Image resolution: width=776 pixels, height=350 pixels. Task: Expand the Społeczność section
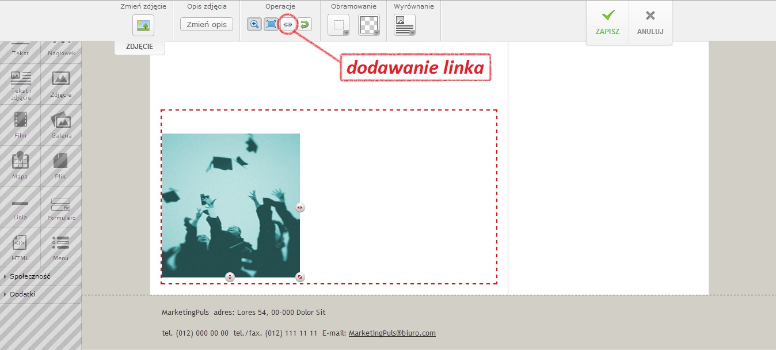click(30, 276)
